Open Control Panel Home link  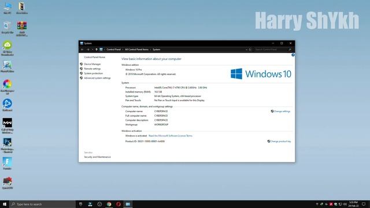[95, 57]
